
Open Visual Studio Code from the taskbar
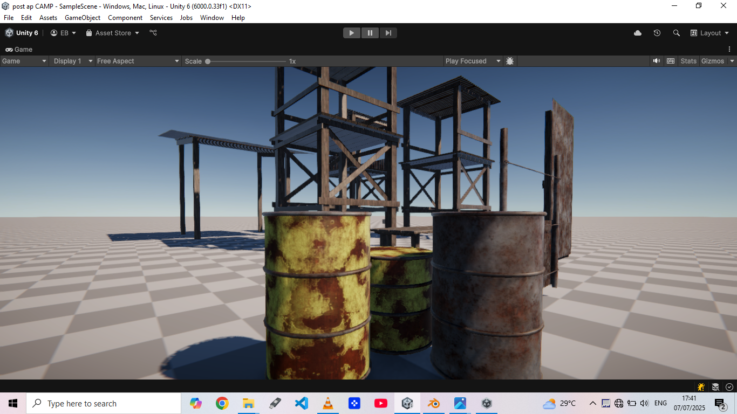[x=301, y=403]
